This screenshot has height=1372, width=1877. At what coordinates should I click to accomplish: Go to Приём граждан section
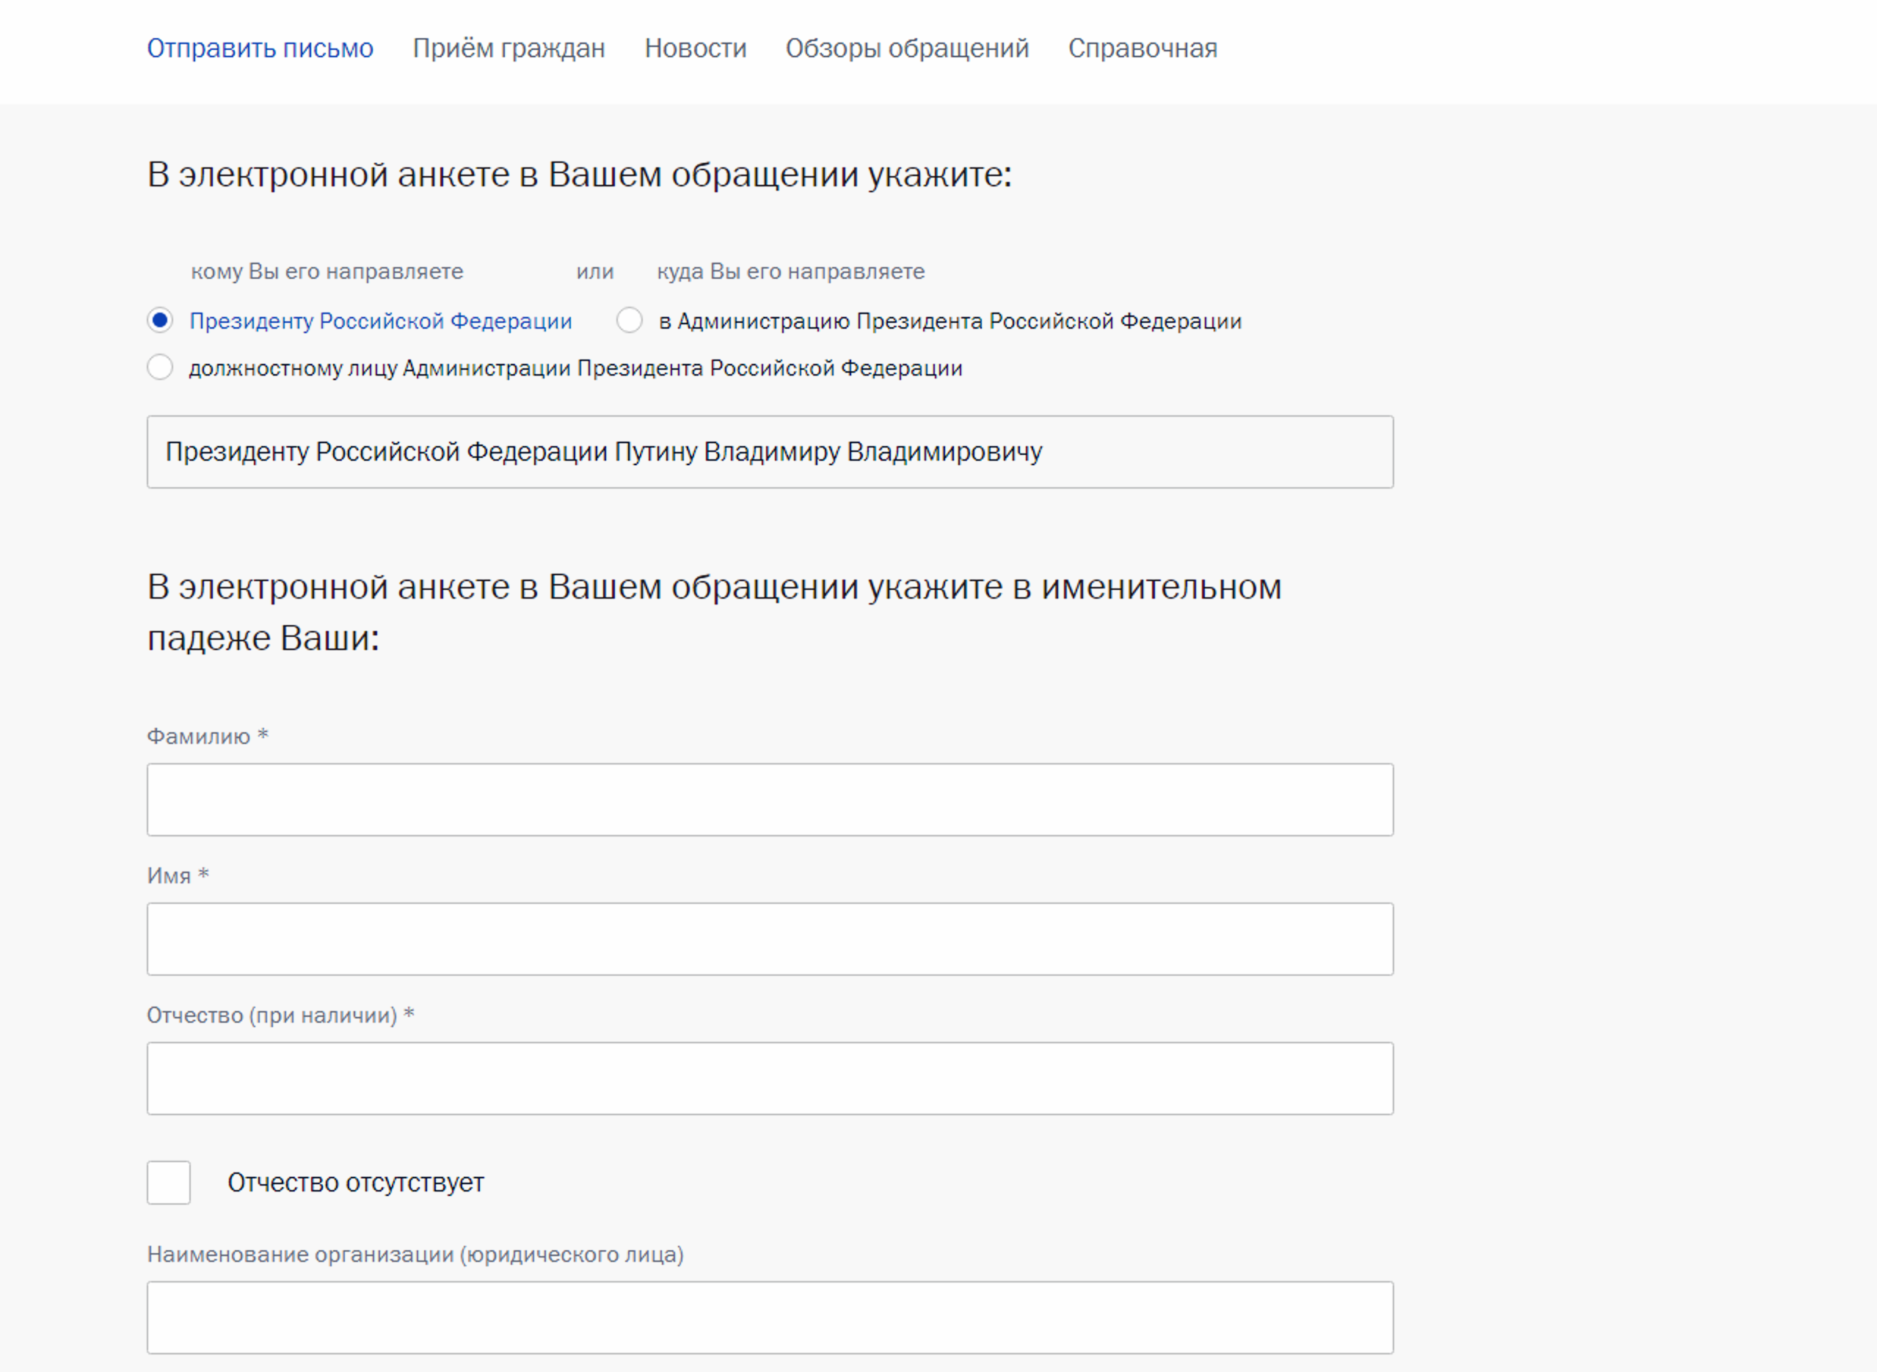pyautogui.click(x=509, y=48)
